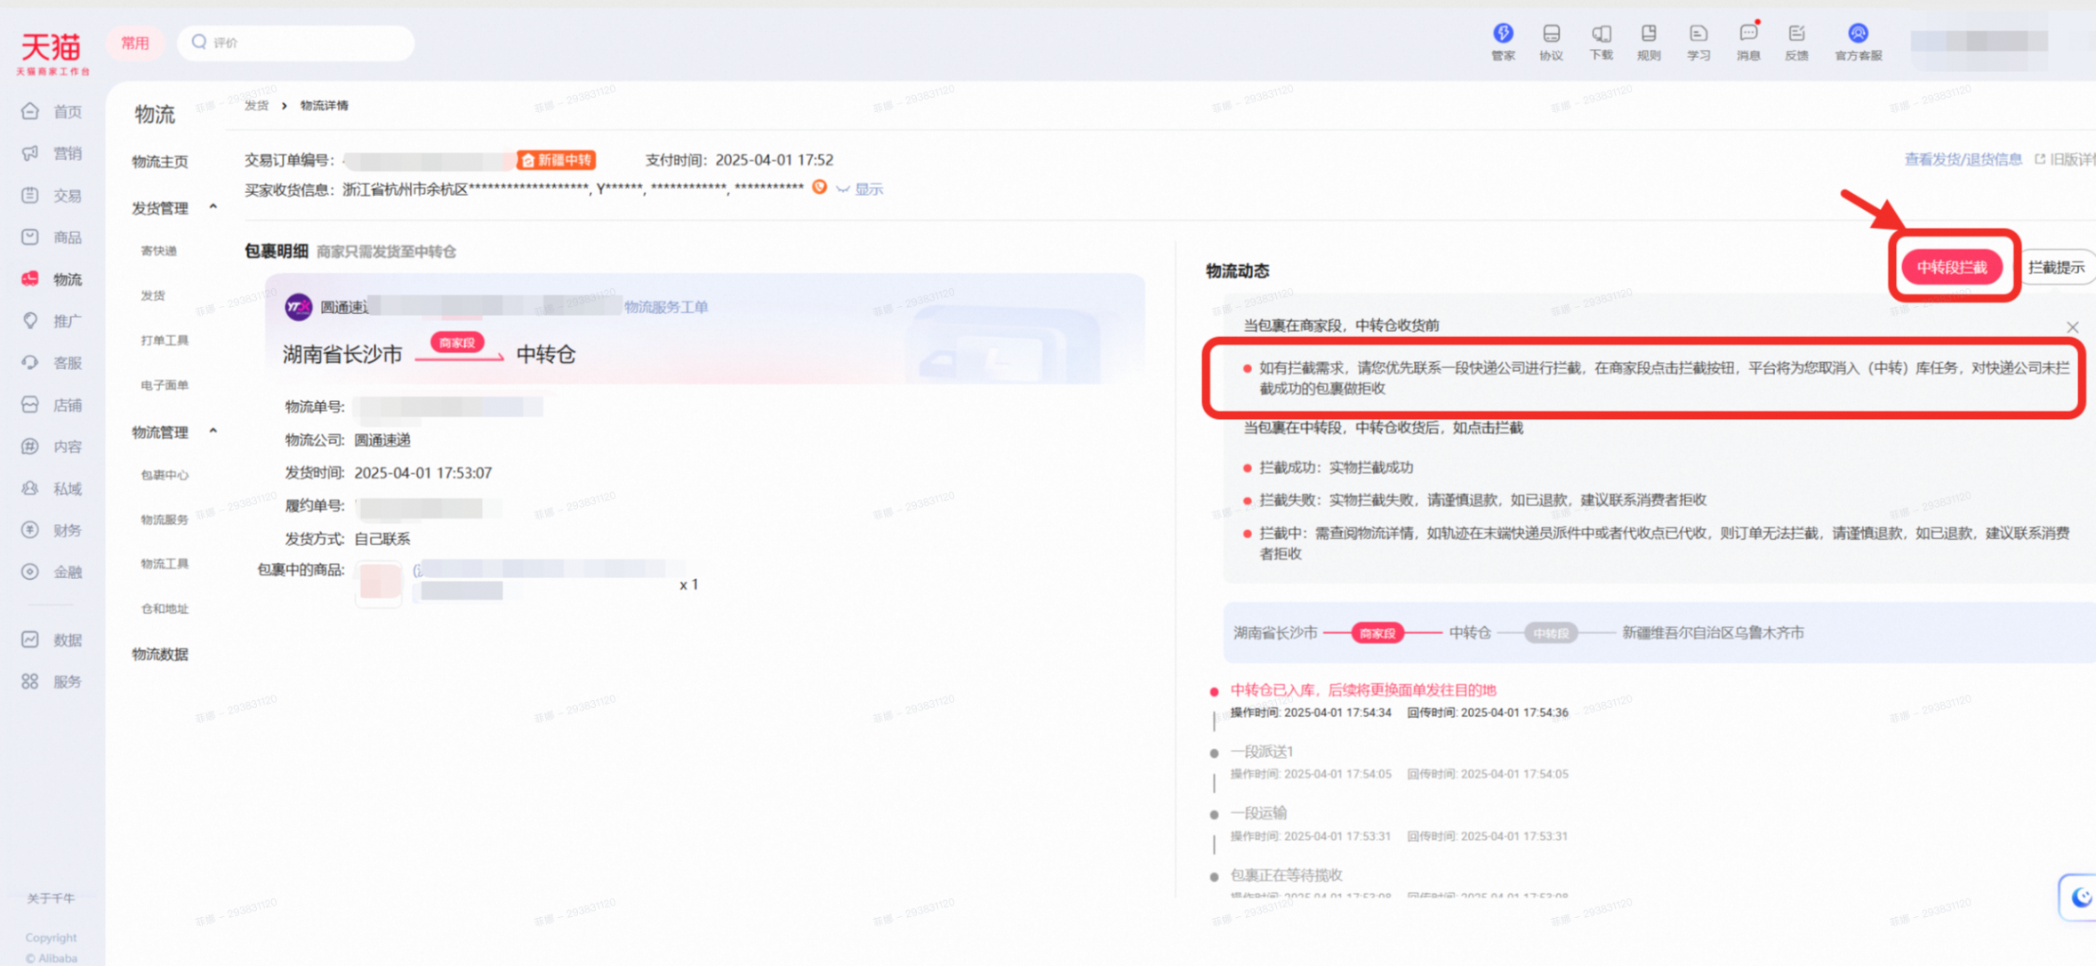This screenshot has height=966, width=2096.
Task: Open 商品 in the left sidebar
Action: 53,237
